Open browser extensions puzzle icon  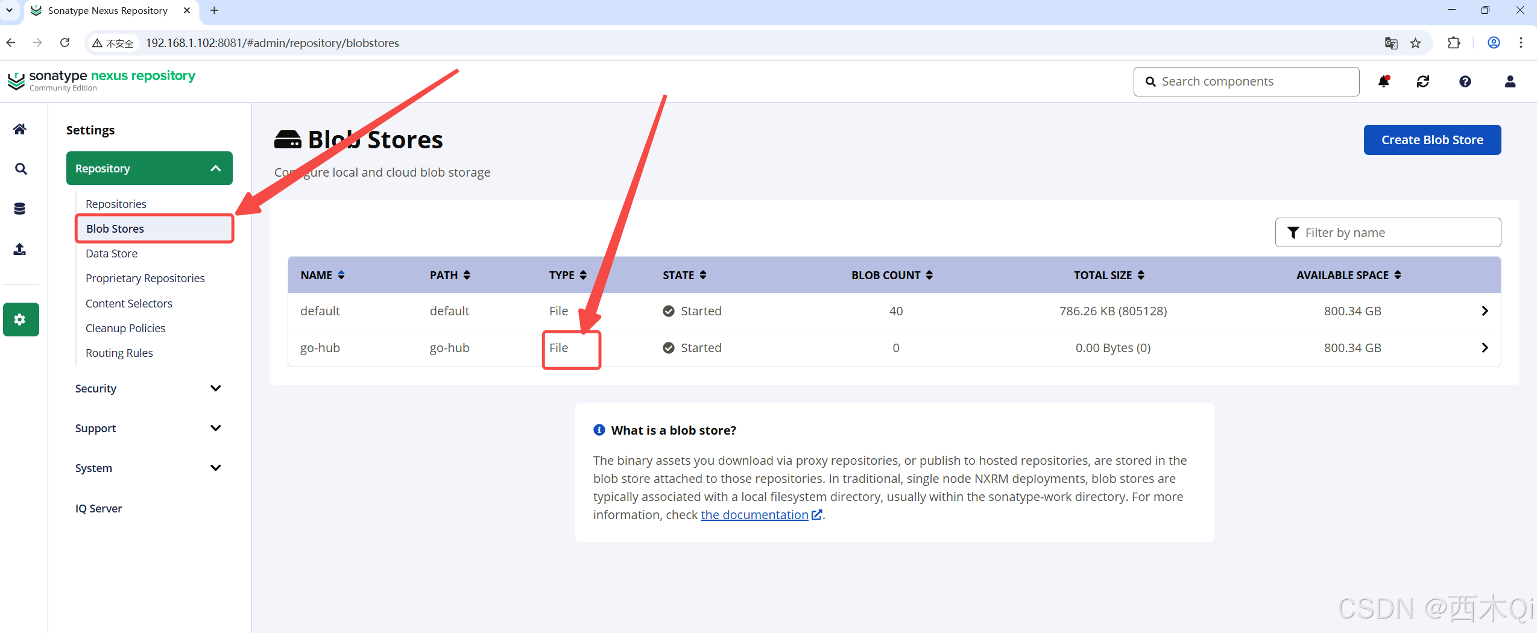point(1454,43)
